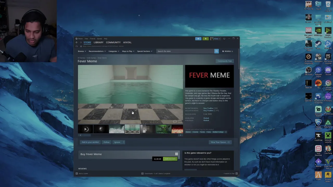Open the Indie Games breadcrumb link

(x=91, y=58)
